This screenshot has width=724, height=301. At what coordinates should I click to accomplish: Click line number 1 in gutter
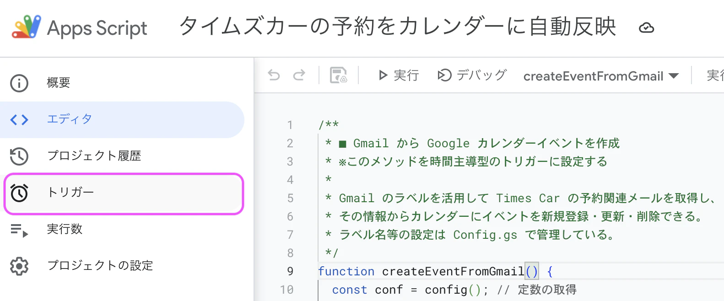290,125
